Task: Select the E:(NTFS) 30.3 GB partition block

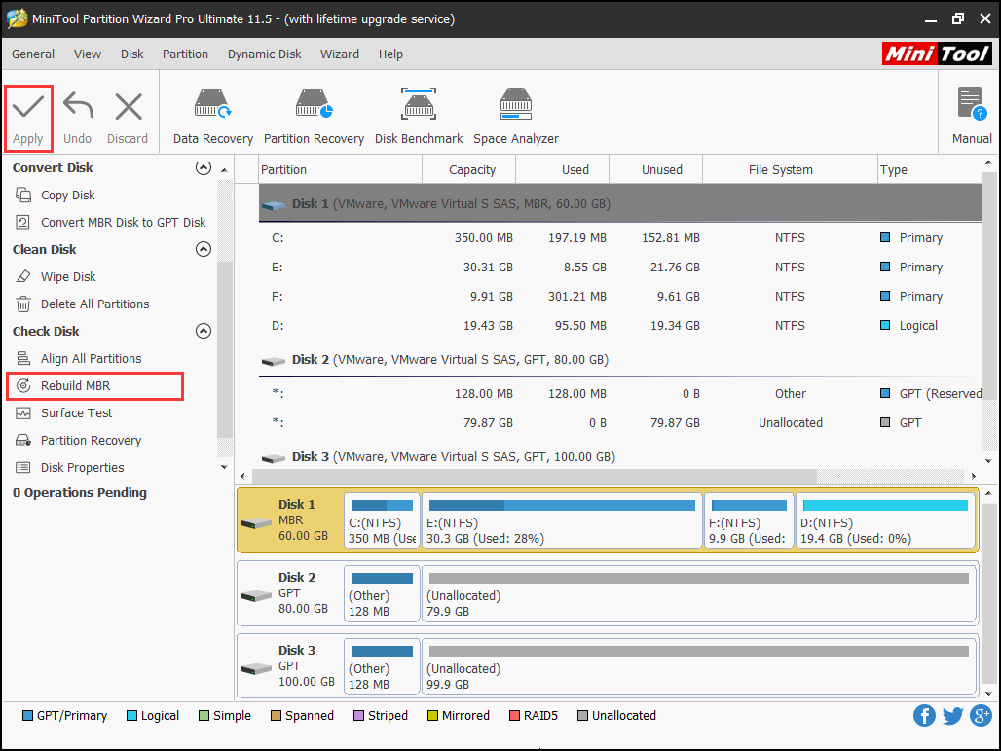Action: pos(562,520)
